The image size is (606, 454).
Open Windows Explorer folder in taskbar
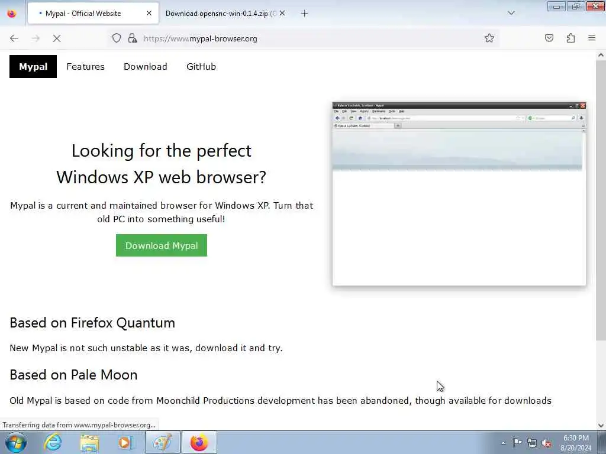pyautogui.click(x=90, y=442)
